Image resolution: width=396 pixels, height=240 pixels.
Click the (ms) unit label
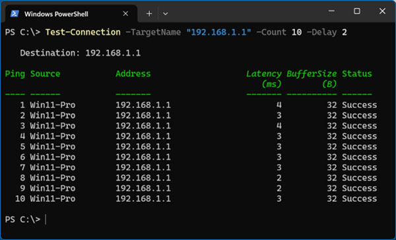point(271,84)
